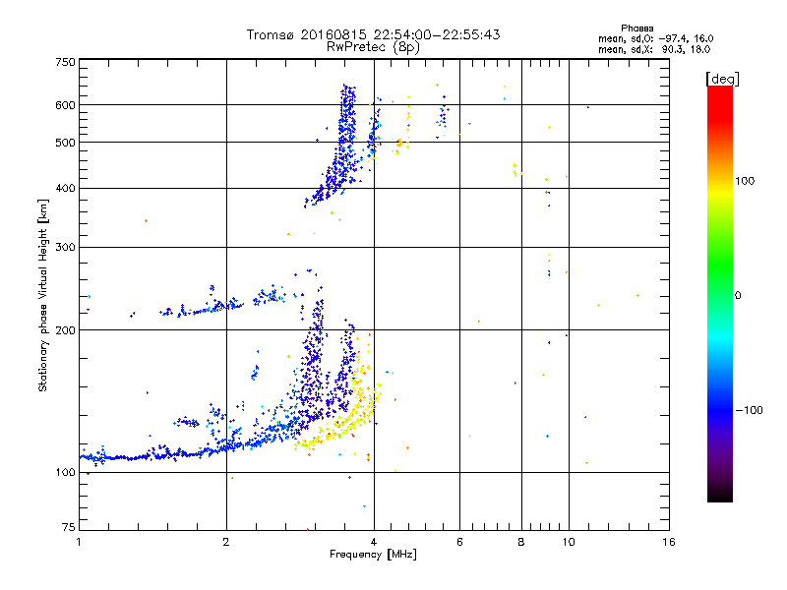The image size is (787, 590).
Task: Click the 'Phases' header label
Action: 636,29
